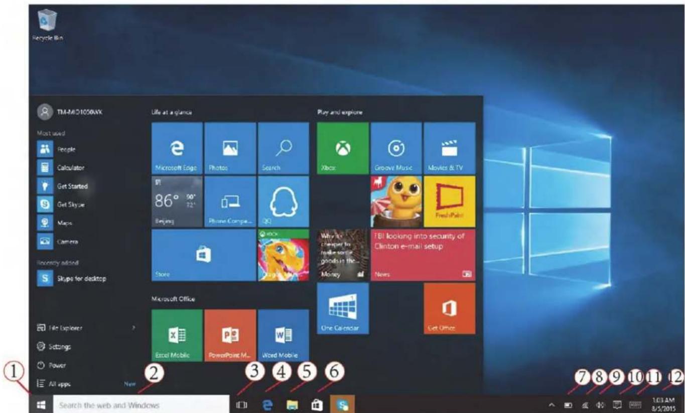Open the Action Center notifications icon

point(617,404)
